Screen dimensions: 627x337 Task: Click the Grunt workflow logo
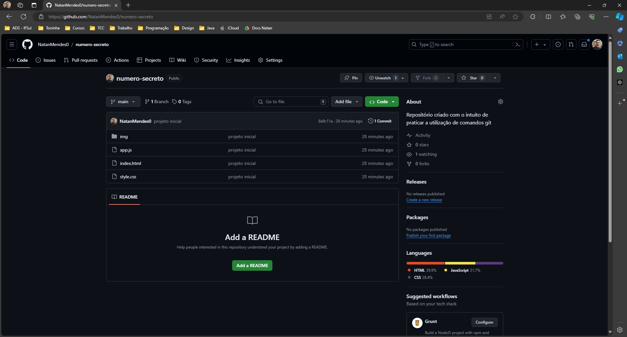pos(417,323)
